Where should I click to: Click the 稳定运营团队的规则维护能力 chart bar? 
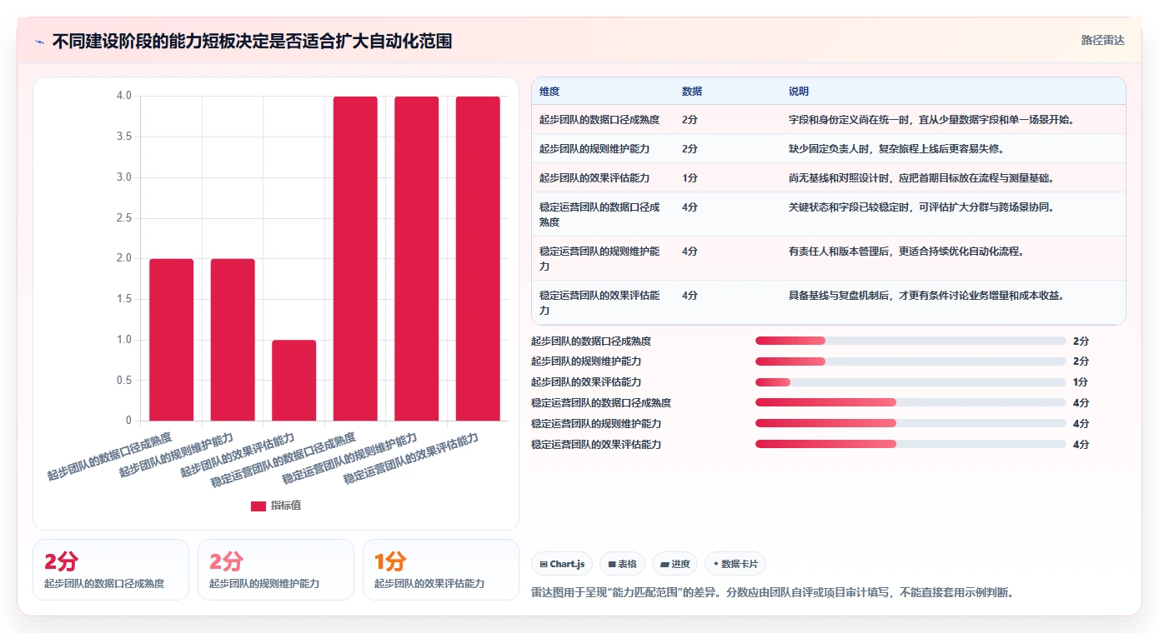[417, 258]
